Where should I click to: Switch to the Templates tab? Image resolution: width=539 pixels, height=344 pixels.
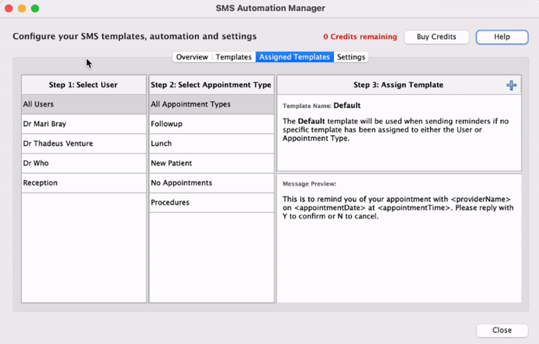click(x=233, y=57)
